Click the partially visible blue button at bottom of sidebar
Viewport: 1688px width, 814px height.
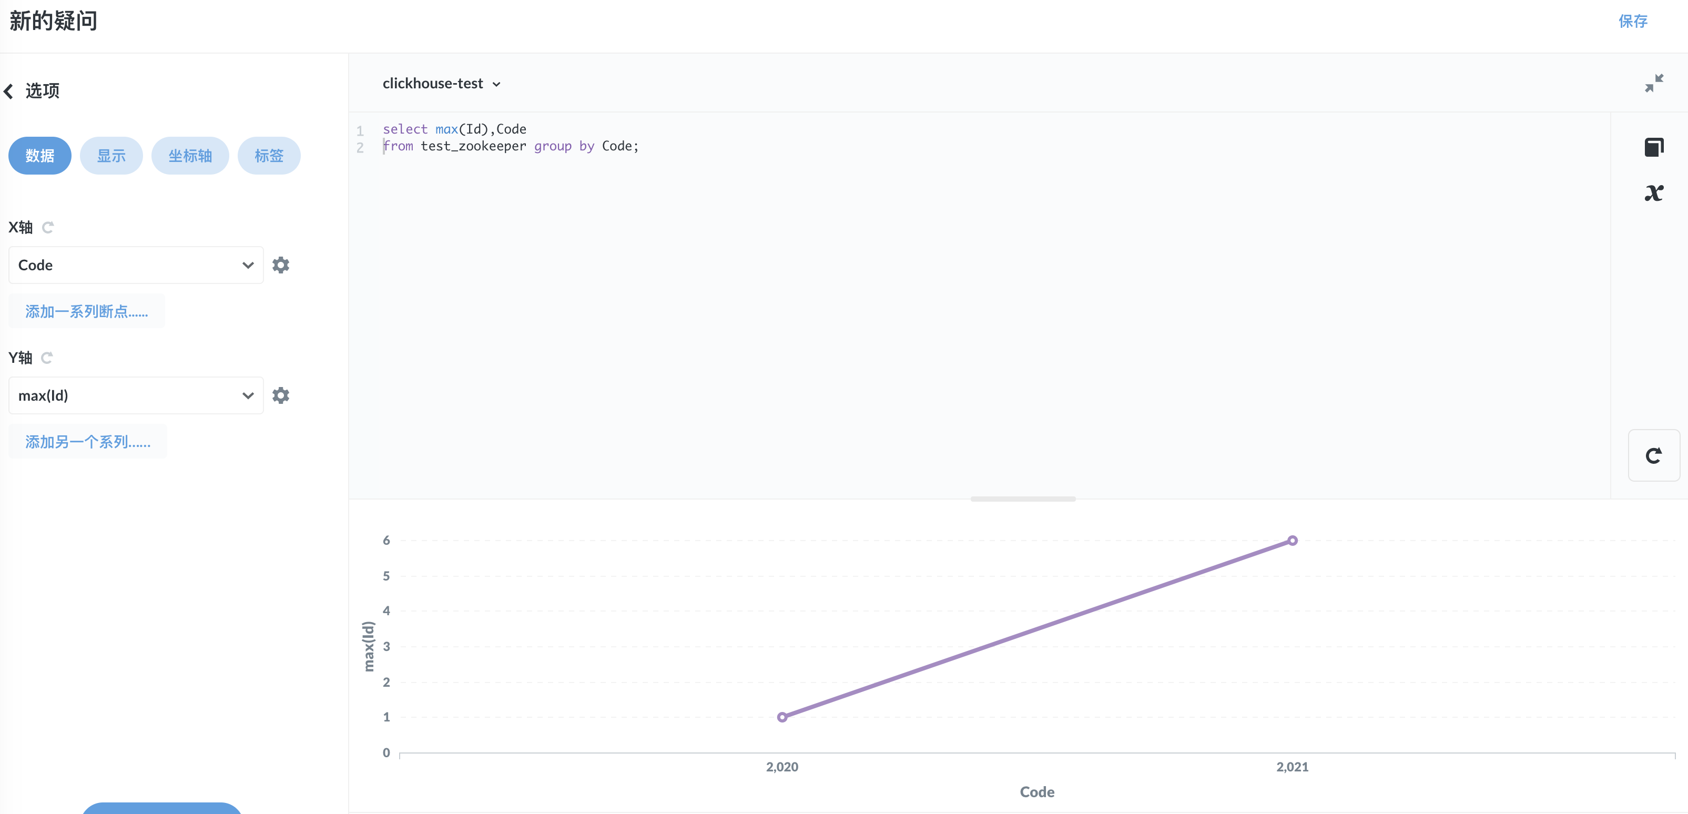(161, 808)
